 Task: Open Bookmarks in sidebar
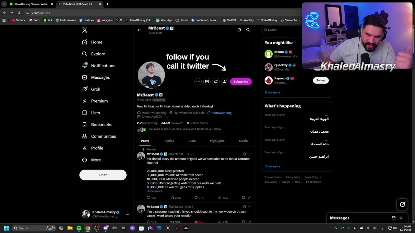[97, 125]
